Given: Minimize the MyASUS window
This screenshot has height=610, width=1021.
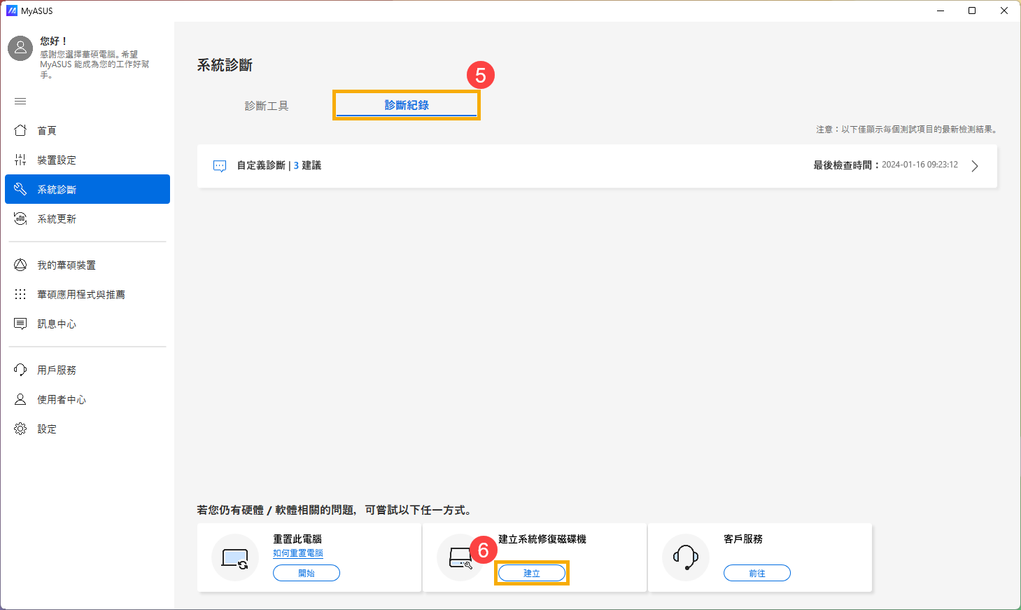Looking at the screenshot, I should click(941, 11).
